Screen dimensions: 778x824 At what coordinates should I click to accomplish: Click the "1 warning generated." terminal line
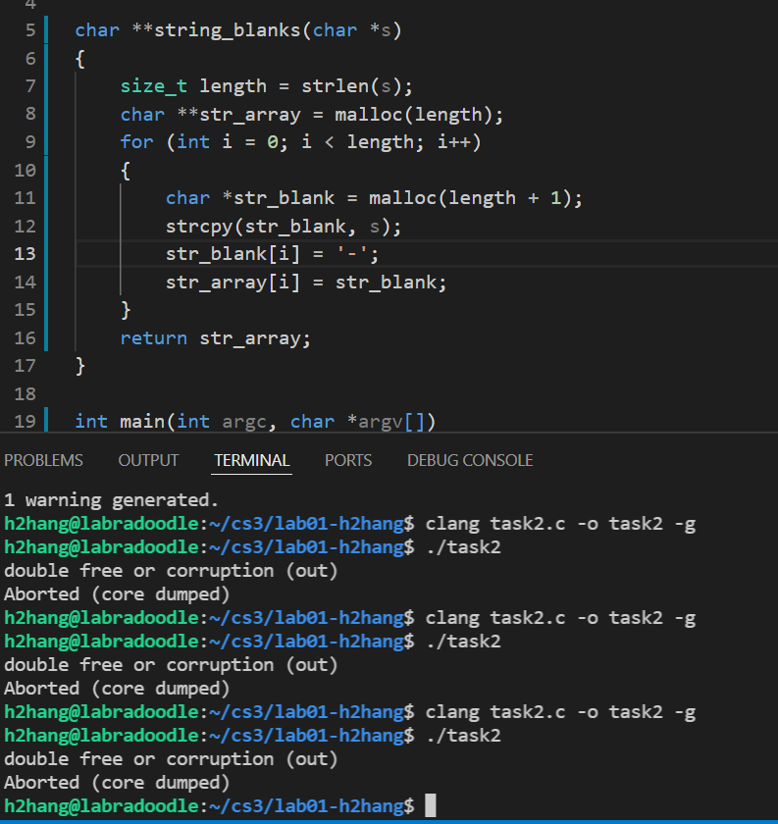[x=112, y=499]
